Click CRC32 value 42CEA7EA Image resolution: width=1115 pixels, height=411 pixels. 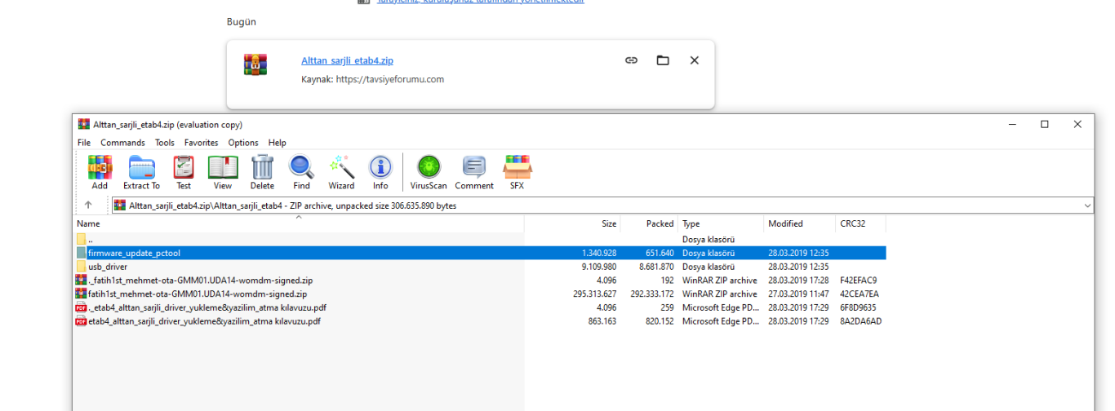click(860, 294)
